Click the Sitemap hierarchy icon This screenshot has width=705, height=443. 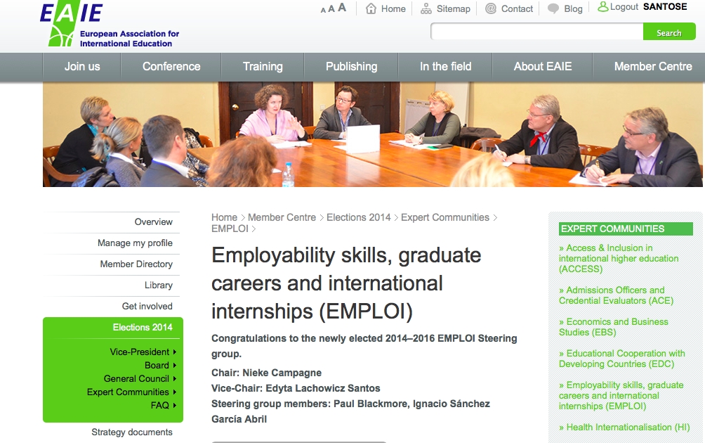point(426,8)
